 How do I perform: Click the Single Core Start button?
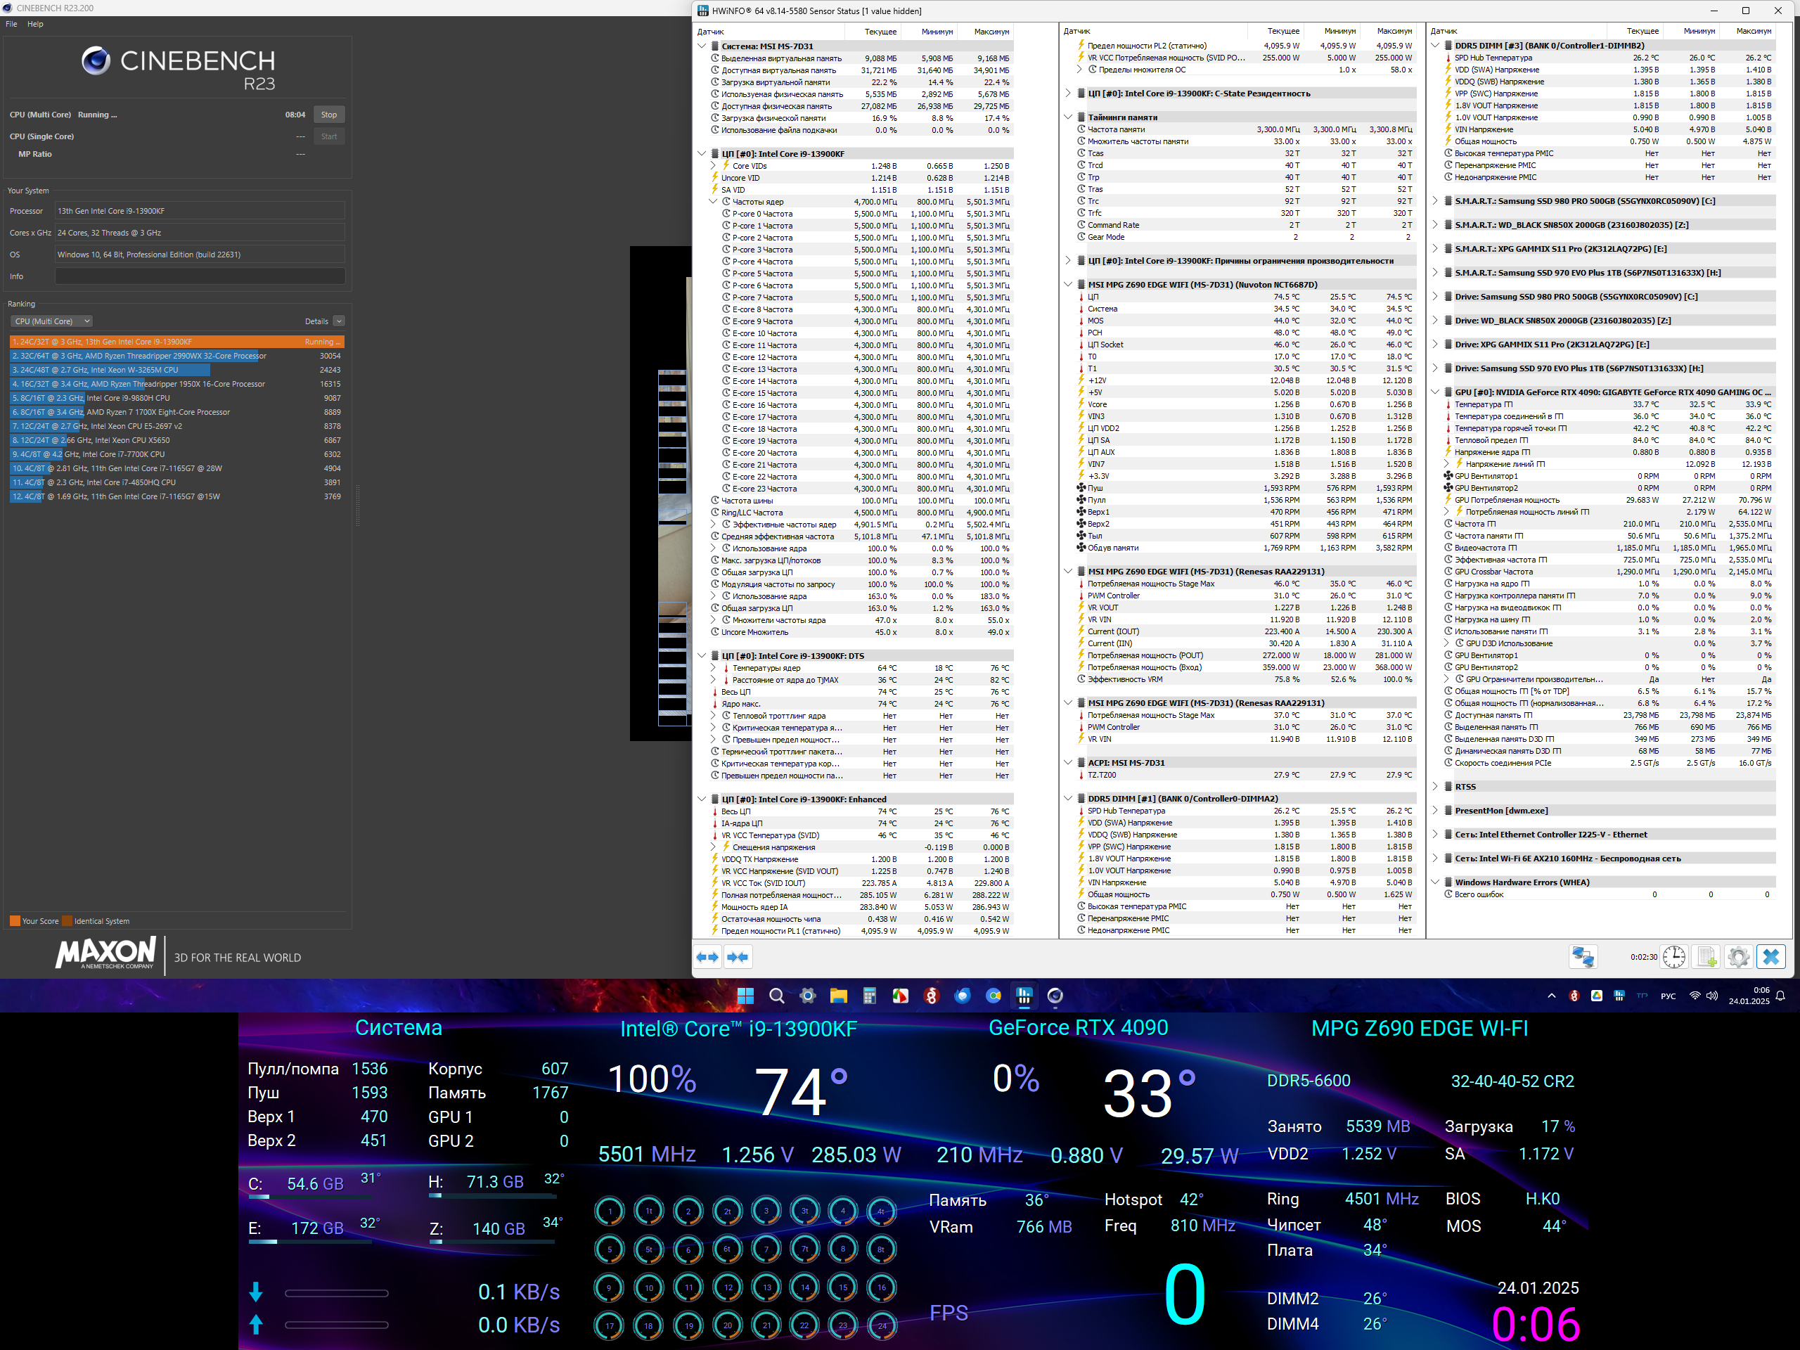click(329, 136)
